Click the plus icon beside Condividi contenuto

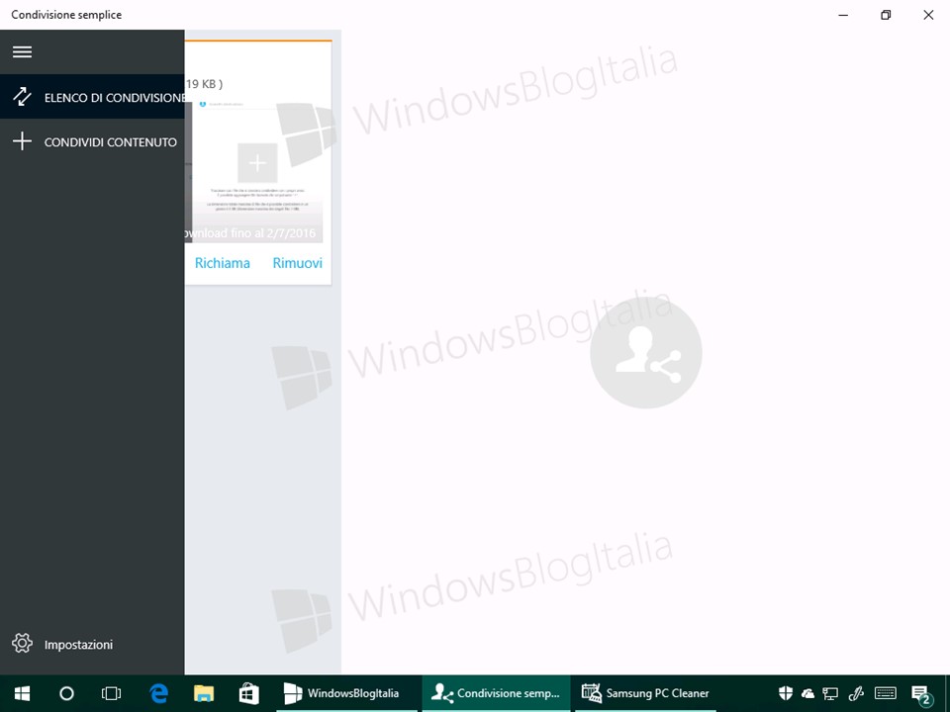pos(23,141)
